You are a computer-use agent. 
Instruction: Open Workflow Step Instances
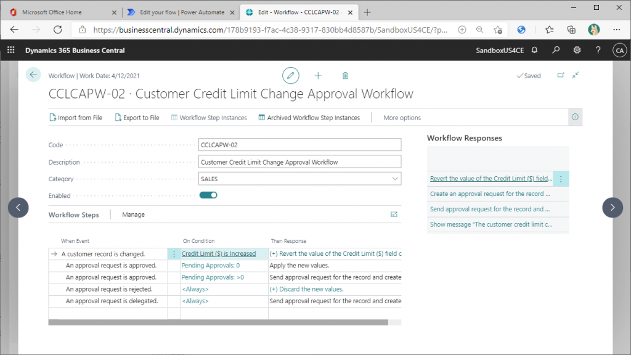[209, 118]
